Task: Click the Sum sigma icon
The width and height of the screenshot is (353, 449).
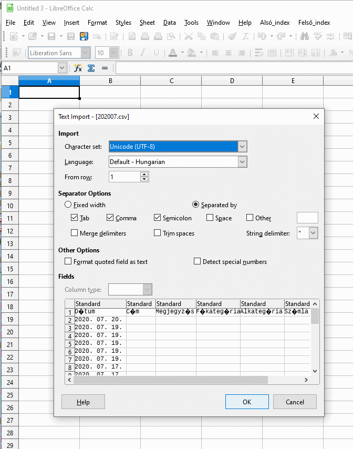Action: (91, 68)
